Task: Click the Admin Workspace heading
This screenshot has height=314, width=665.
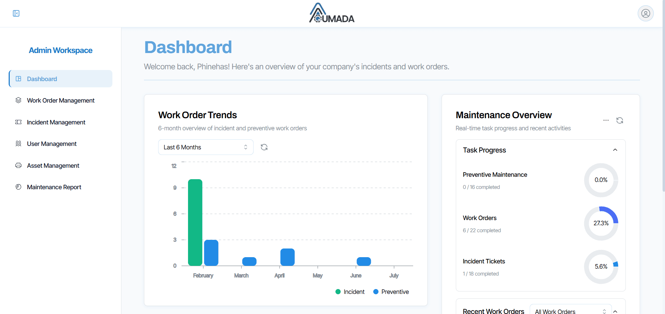Action: click(61, 50)
